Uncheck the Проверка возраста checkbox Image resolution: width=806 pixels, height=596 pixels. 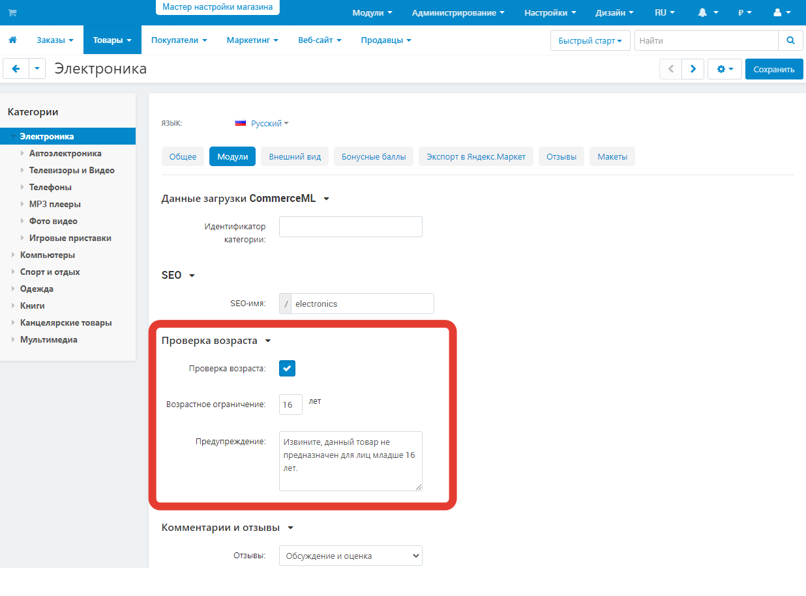288,369
